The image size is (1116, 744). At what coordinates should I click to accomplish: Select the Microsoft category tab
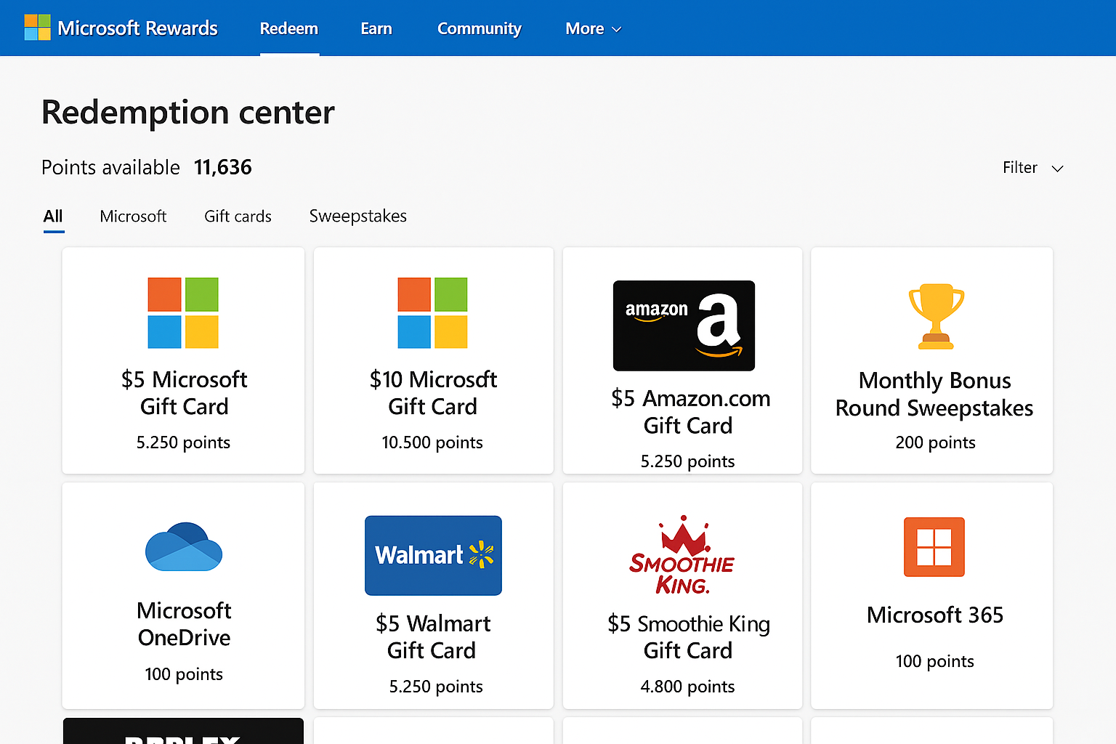point(133,217)
